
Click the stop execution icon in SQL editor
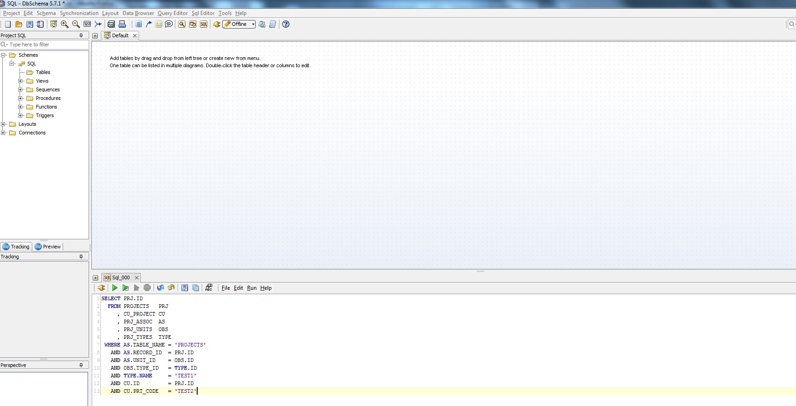click(x=147, y=288)
